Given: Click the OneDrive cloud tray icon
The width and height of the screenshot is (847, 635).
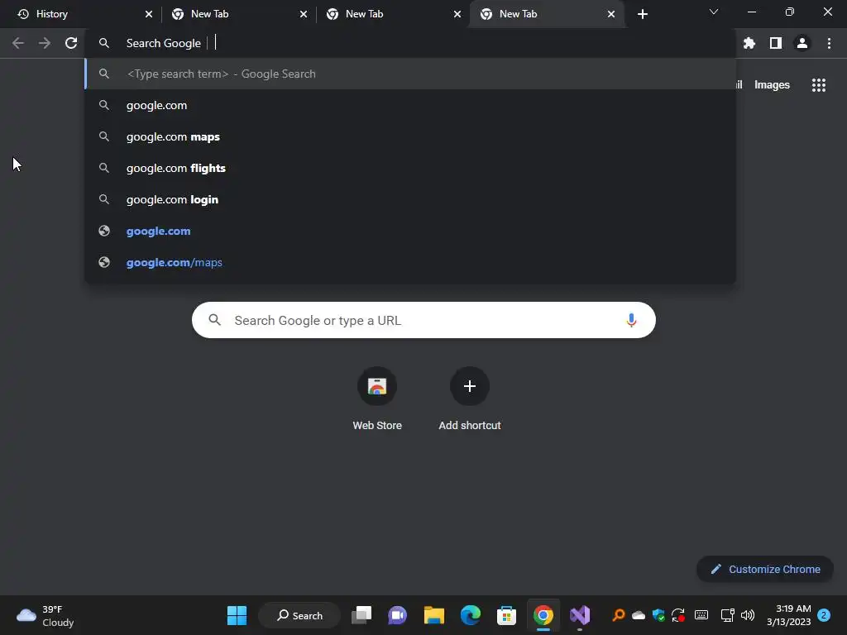Looking at the screenshot, I should (x=639, y=615).
